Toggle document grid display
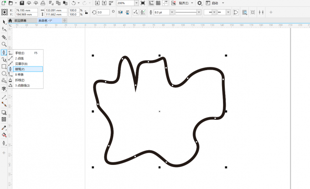This screenshot has height=189, width=310. (x=158, y=3)
